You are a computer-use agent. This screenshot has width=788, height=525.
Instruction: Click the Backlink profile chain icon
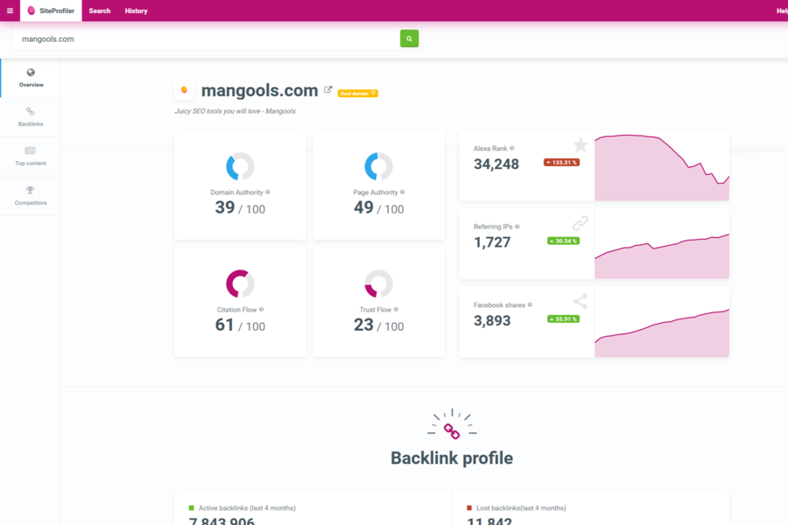pos(452,431)
